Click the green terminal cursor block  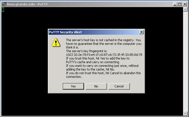pos(3,10)
